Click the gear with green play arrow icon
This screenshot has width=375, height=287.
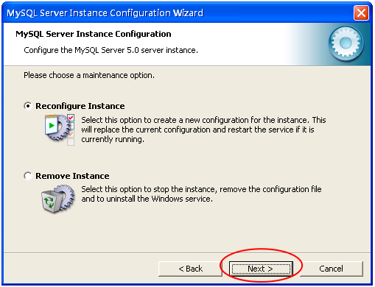tap(57, 128)
